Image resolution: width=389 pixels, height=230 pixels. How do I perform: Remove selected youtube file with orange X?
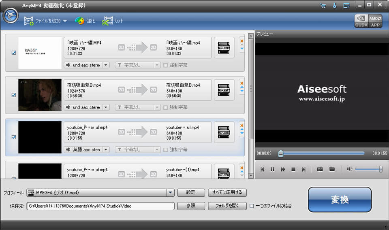pos(242,126)
